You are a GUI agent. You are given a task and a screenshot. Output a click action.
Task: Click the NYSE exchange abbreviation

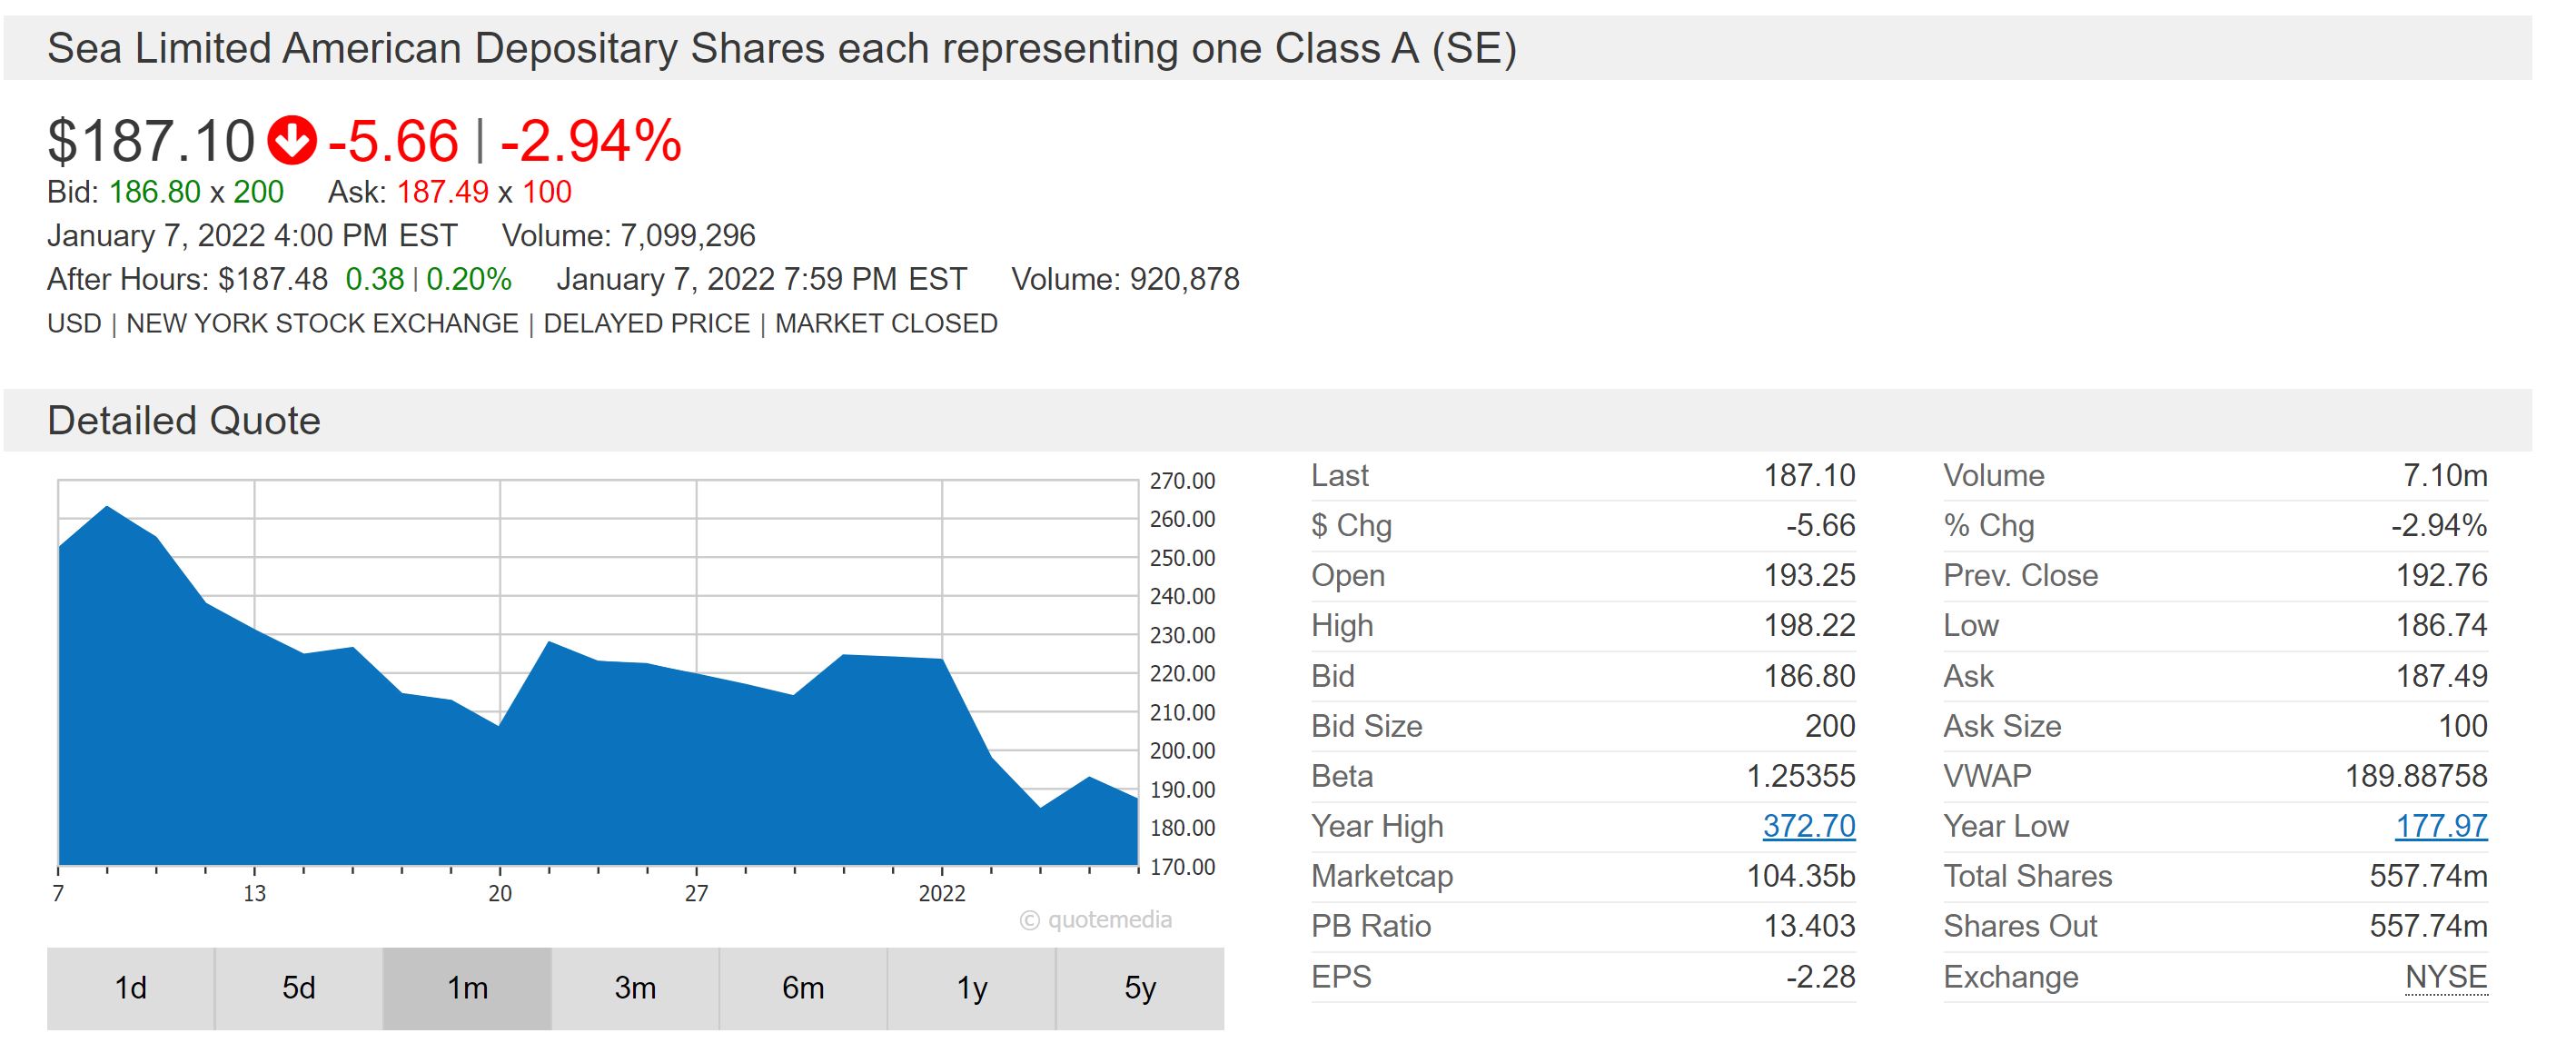[x=2445, y=977]
